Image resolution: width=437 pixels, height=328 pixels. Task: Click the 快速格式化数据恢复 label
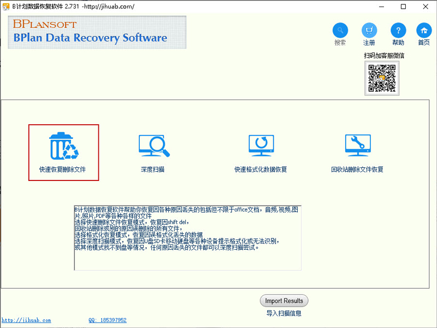point(261,169)
